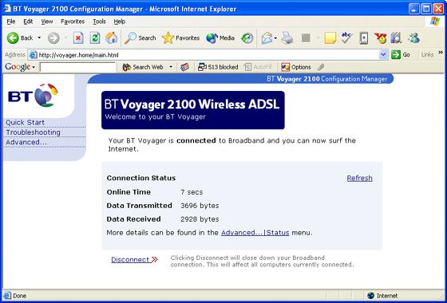Open the Google logo dropdown menu
The image size is (447, 303).
pyautogui.click(x=20, y=67)
